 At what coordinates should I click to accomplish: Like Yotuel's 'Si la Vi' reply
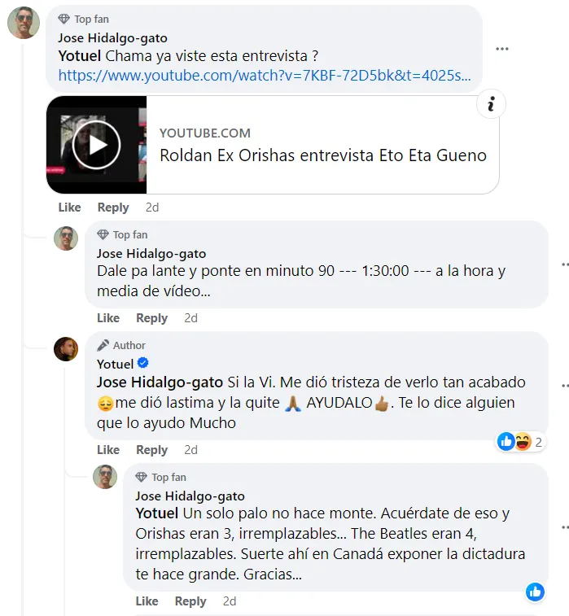coord(108,449)
